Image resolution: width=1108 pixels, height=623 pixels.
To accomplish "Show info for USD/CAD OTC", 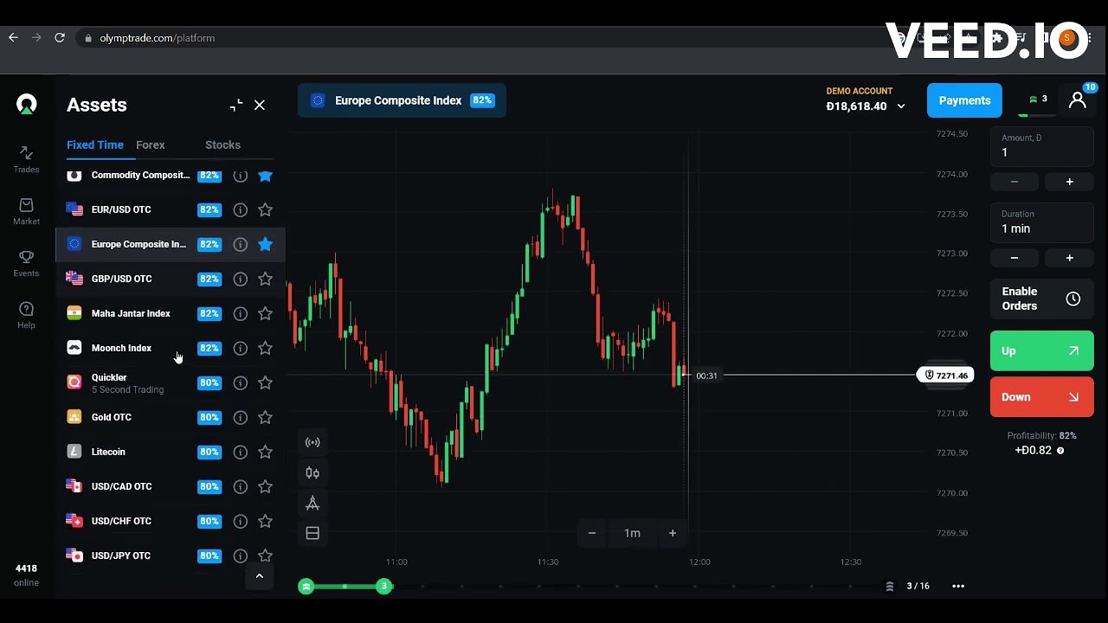I will point(241,486).
